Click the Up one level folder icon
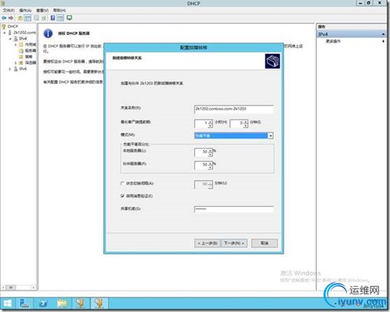 point(20,18)
